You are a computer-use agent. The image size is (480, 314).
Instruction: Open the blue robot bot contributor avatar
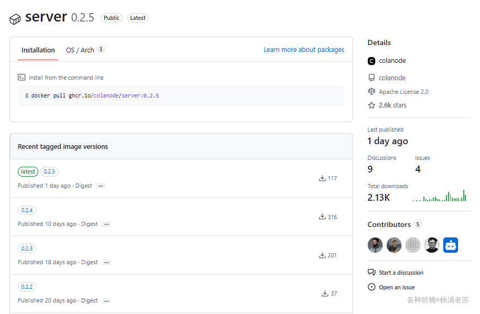451,245
